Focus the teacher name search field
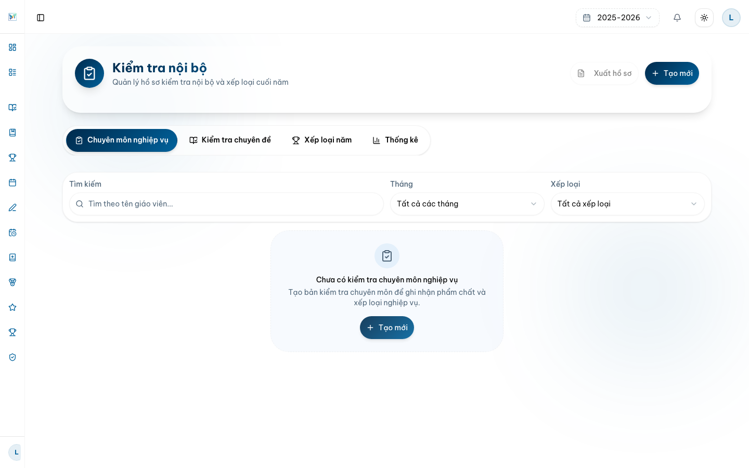Viewport: 749px width, 468px height. (226, 204)
